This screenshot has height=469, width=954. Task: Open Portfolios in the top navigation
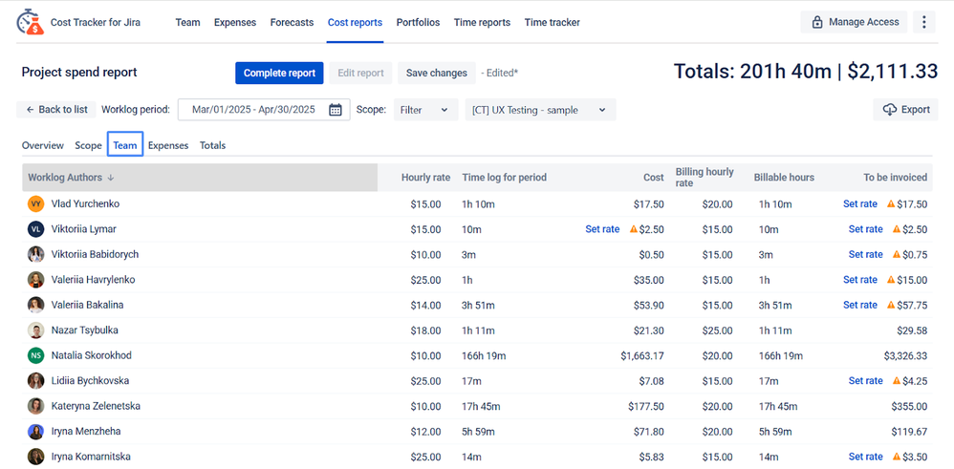coord(418,23)
